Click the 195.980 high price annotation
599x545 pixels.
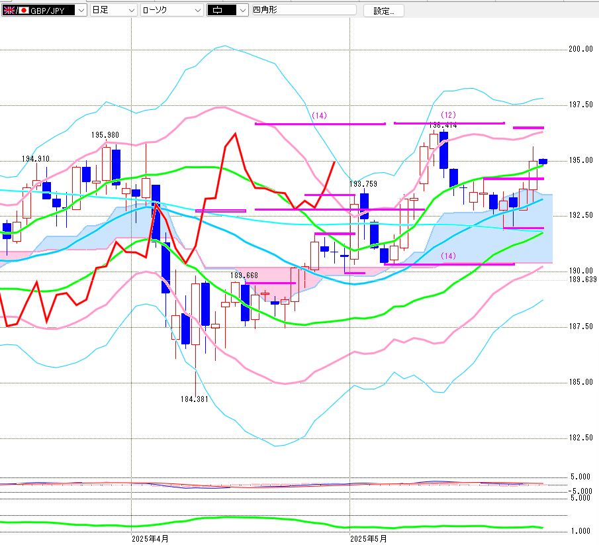point(105,135)
